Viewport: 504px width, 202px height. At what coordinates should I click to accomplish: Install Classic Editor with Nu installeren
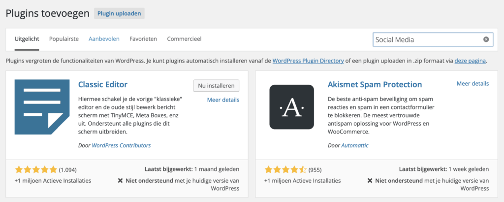coord(217,86)
